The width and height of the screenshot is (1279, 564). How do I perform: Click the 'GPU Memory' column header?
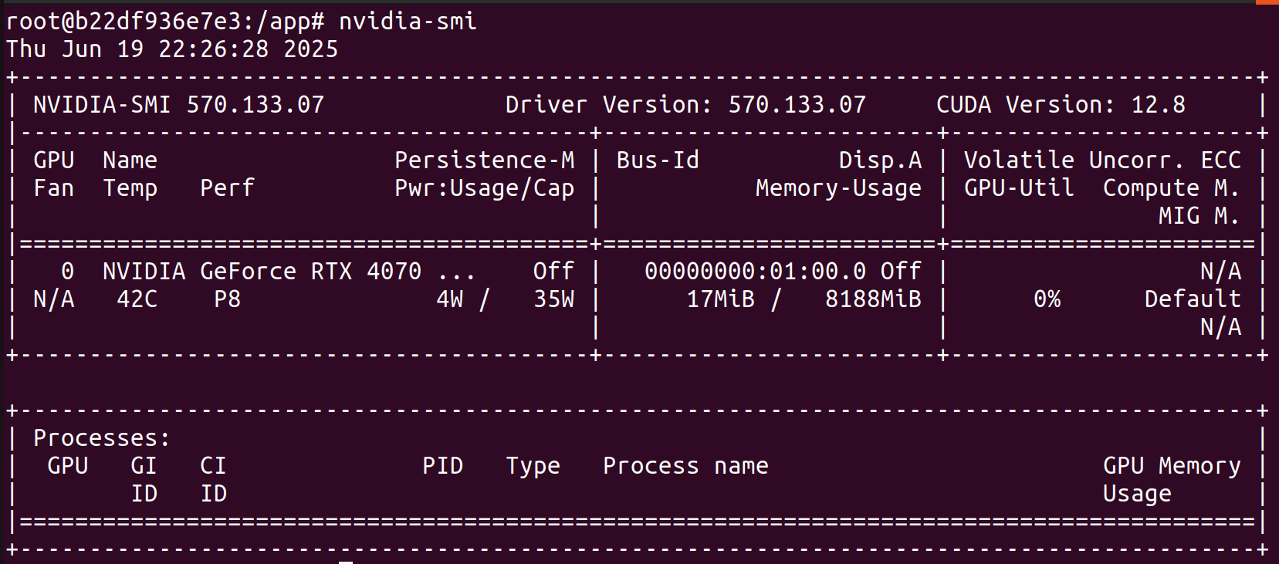tap(1172, 465)
